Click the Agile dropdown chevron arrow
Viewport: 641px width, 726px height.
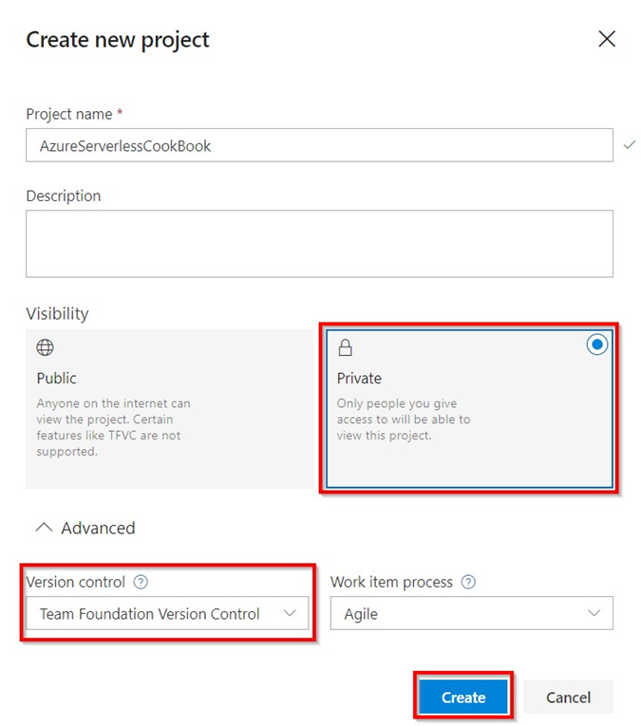point(594,614)
